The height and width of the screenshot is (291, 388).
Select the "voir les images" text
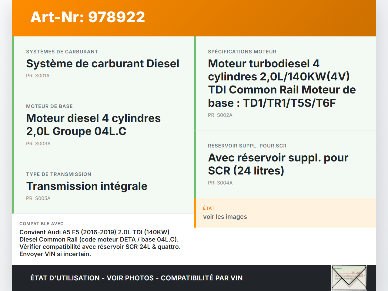[225, 217]
